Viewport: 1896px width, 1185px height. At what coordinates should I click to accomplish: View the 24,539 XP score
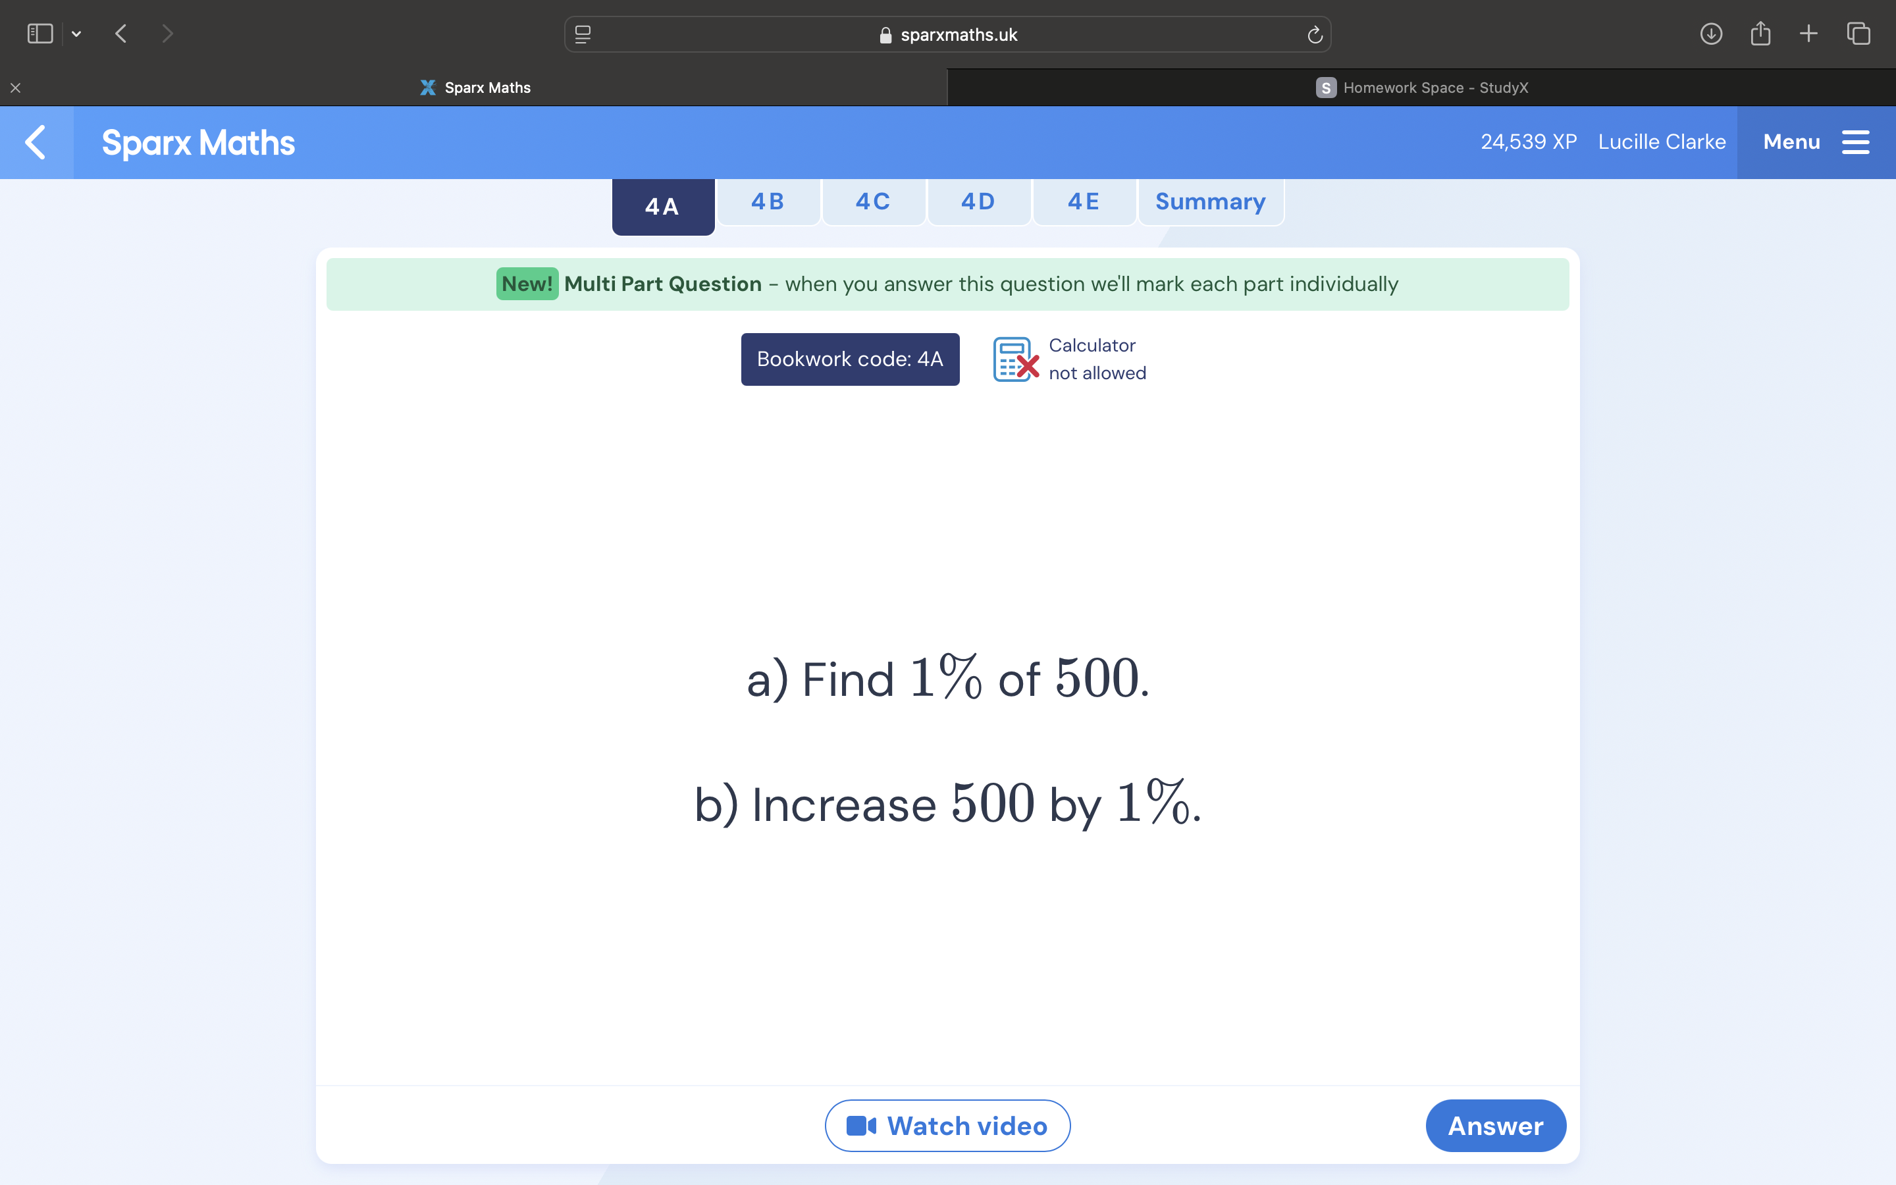point(1529,142)
